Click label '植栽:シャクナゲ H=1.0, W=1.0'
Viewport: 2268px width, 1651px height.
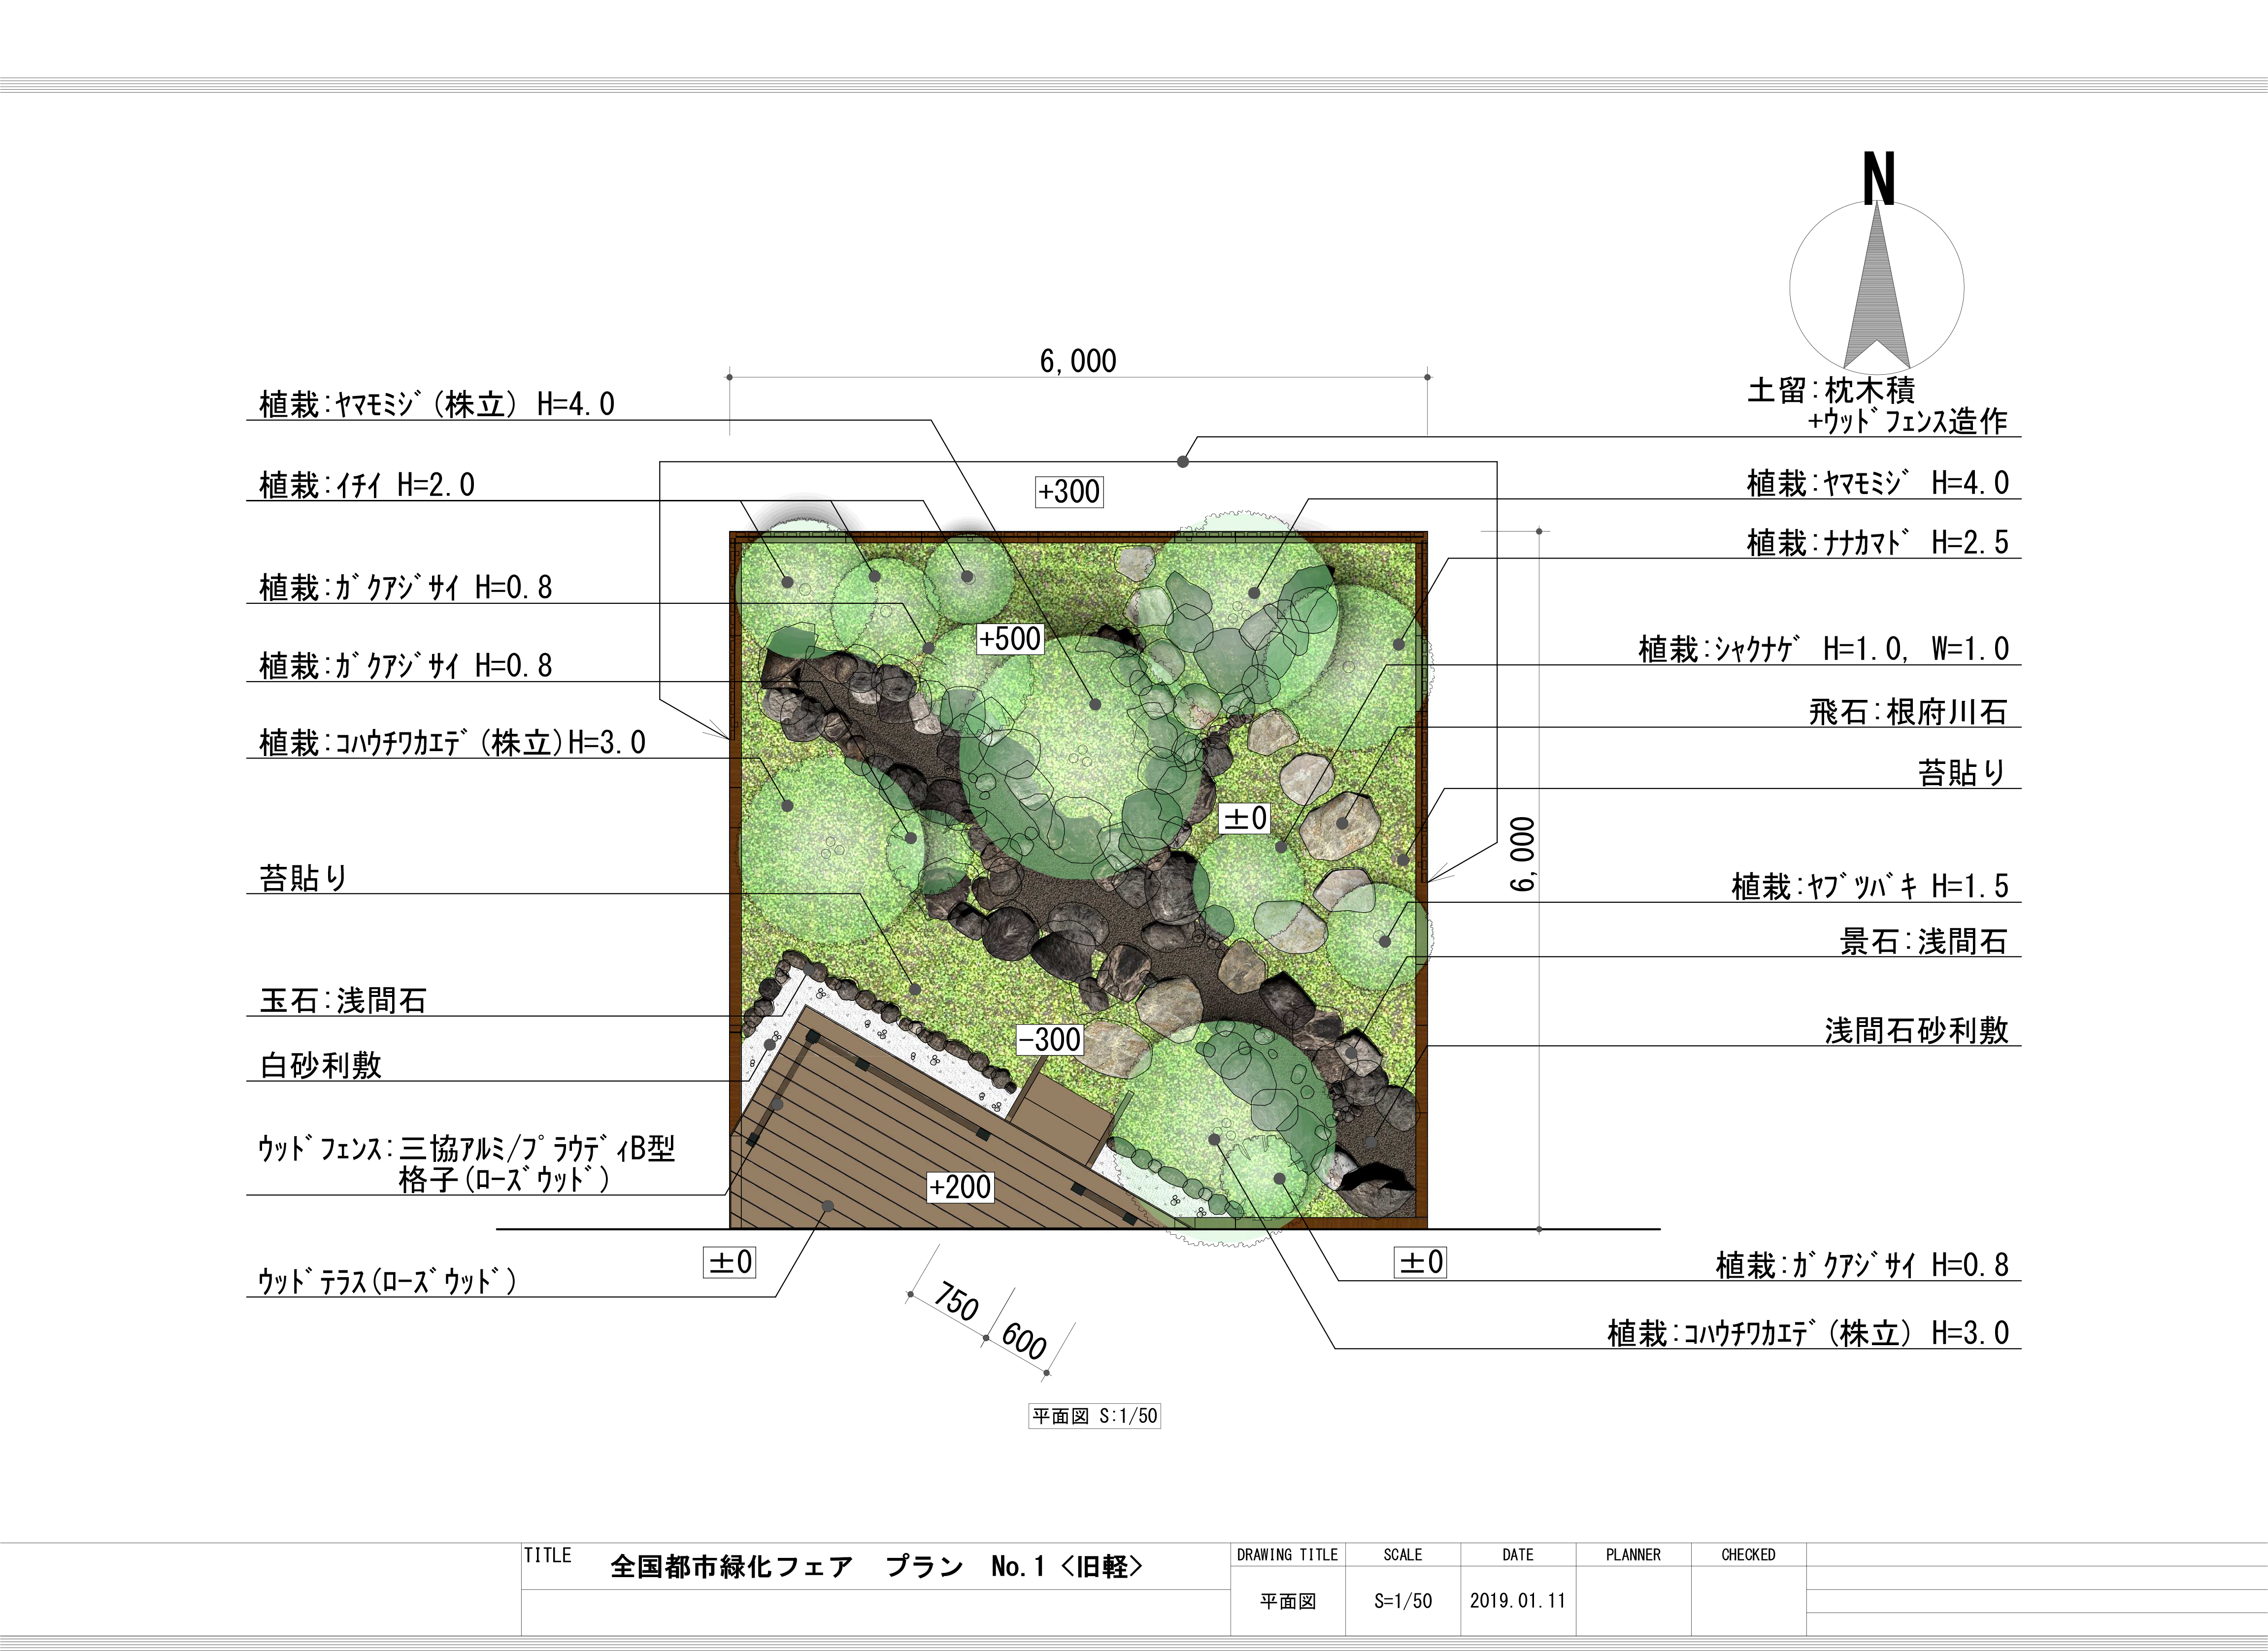[x=1823, y=649]
